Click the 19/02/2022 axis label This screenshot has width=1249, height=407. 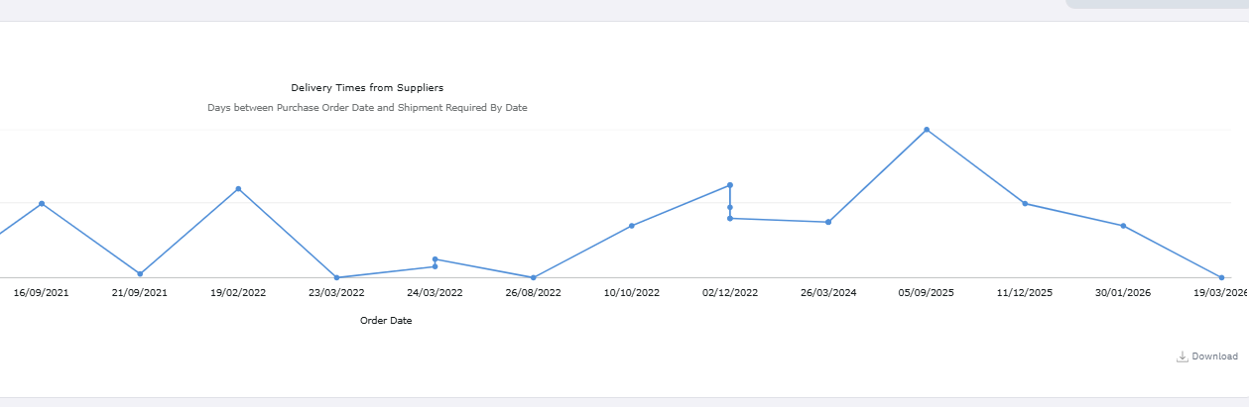point(238,293)
